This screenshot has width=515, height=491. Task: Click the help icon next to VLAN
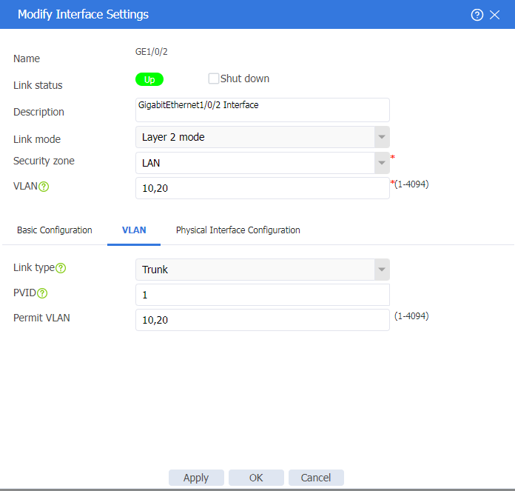coord(44,187)
